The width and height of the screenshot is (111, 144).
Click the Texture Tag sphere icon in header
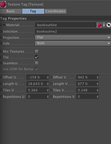[x=3, y=4]
